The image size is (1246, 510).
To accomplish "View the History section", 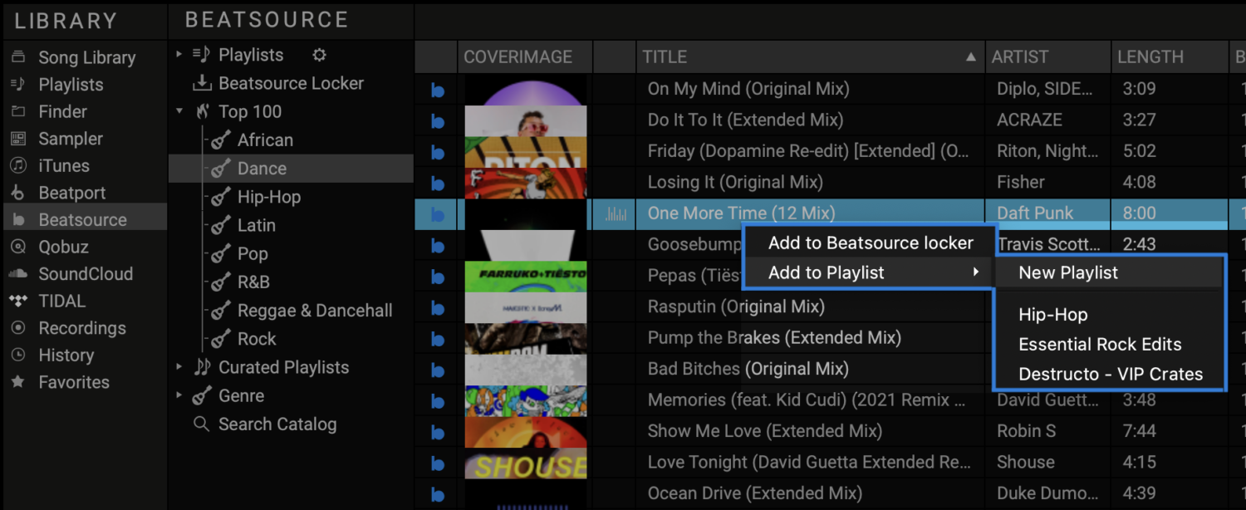I will click(66, 355).
